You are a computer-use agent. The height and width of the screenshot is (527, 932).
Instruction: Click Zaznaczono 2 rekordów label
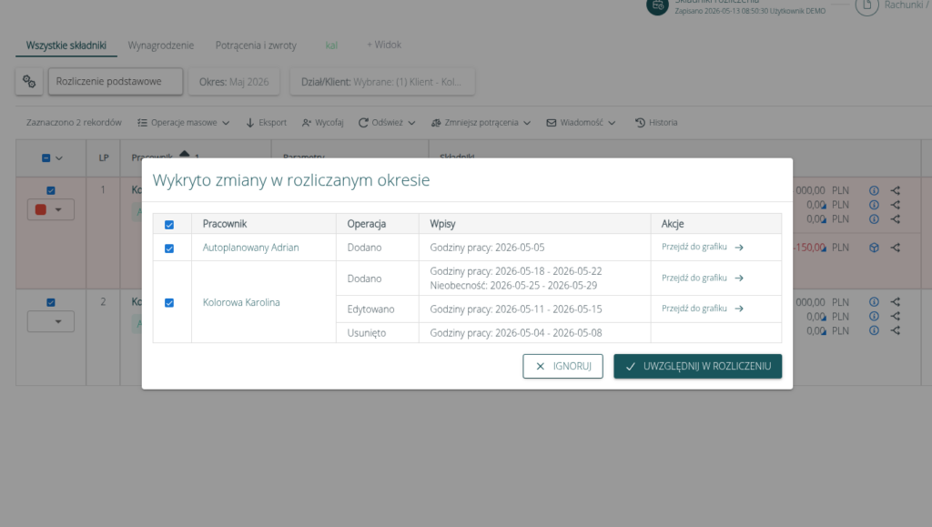(x=74, y=122)
